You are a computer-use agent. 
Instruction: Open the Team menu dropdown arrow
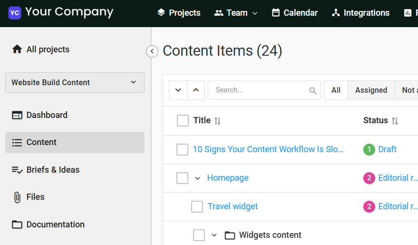coord(255,13)
